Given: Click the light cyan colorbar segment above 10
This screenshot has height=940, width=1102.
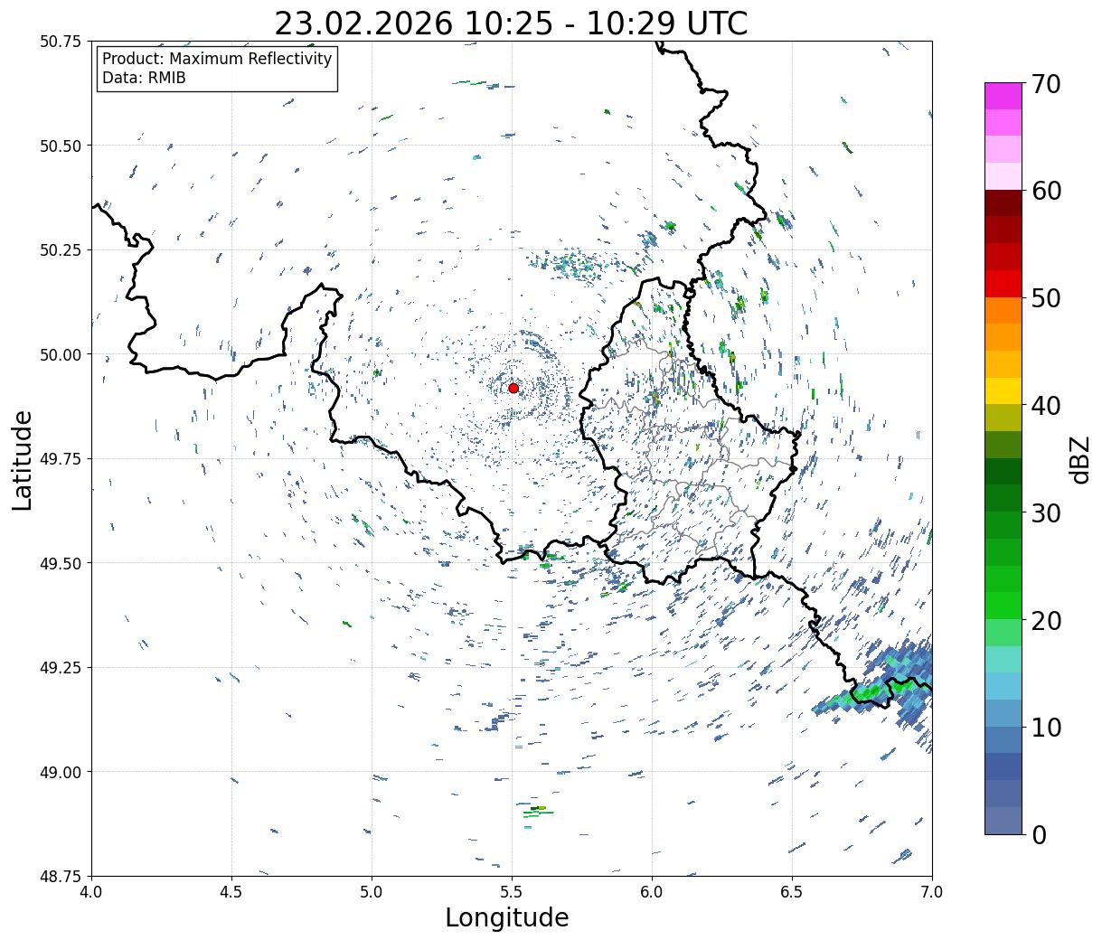Looking at the screenshot, I should [x=1003, y=687].
